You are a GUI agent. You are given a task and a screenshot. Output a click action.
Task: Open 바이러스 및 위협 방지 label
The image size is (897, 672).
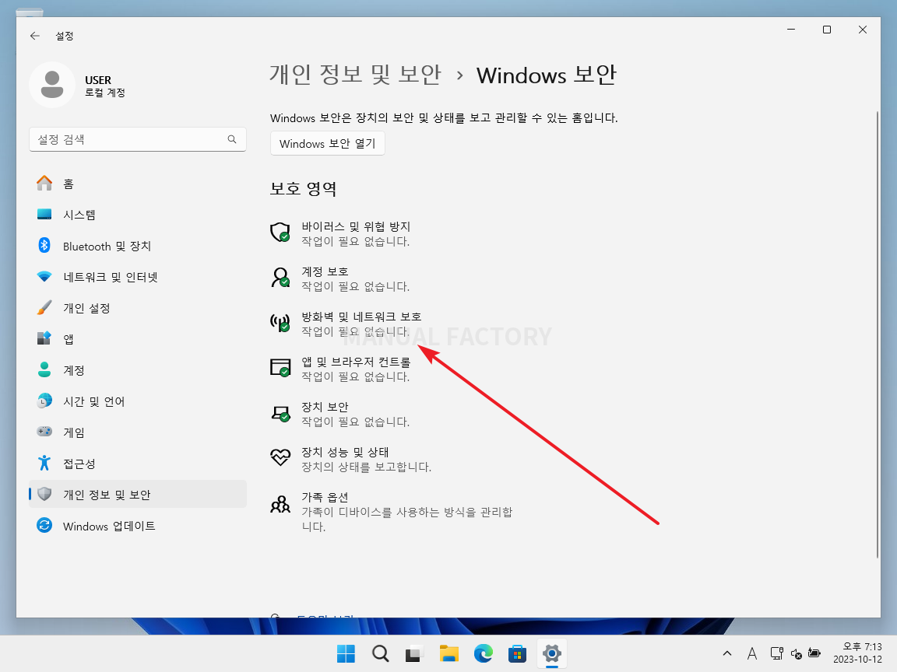point(356,227)
